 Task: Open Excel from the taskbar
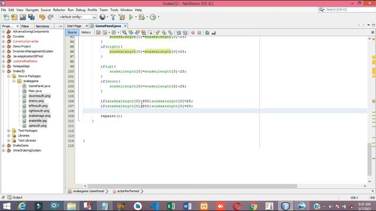[171, 206]
